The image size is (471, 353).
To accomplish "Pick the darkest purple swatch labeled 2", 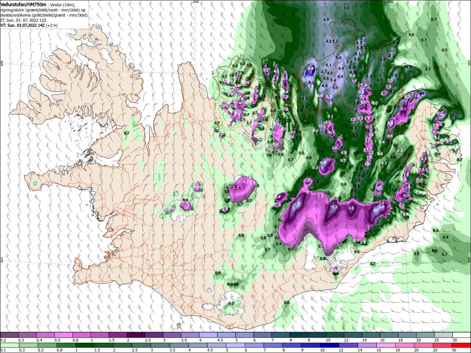I will click(136, 335).
